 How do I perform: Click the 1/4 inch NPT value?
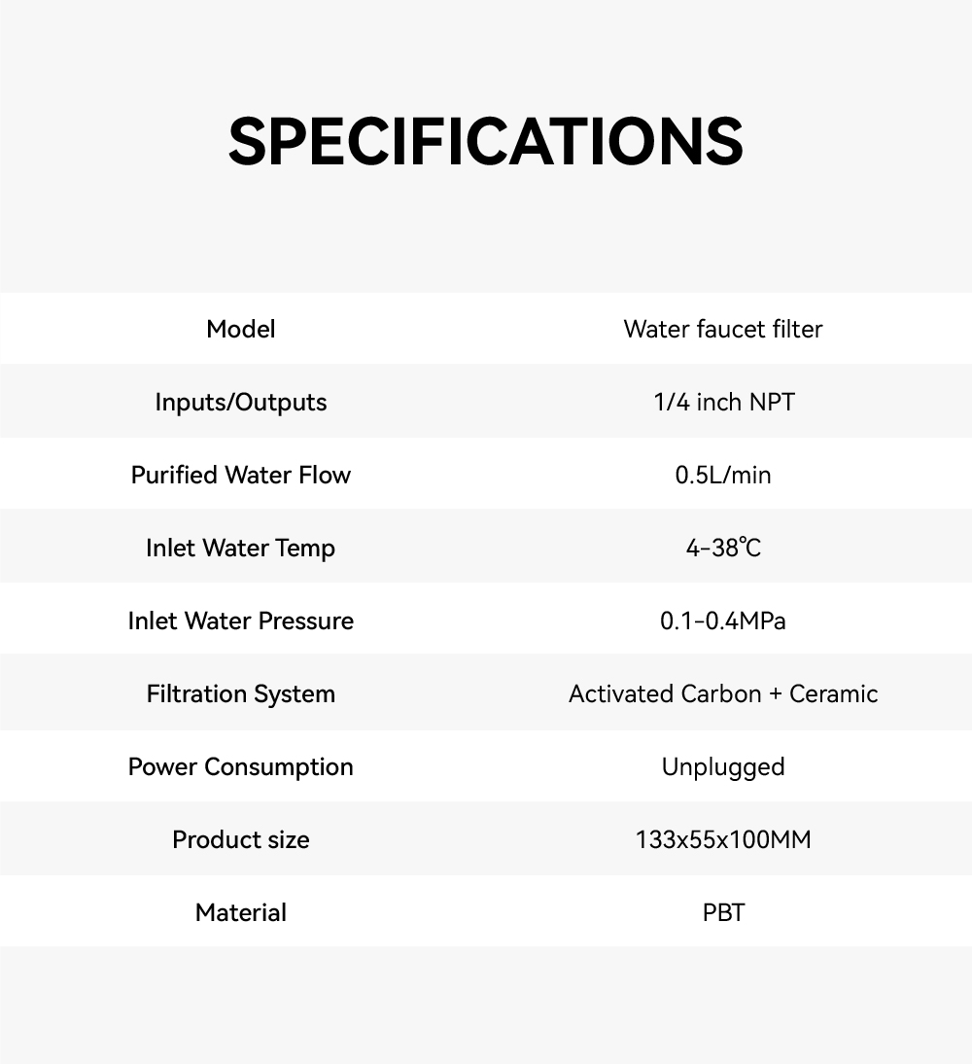pos(723,402)
